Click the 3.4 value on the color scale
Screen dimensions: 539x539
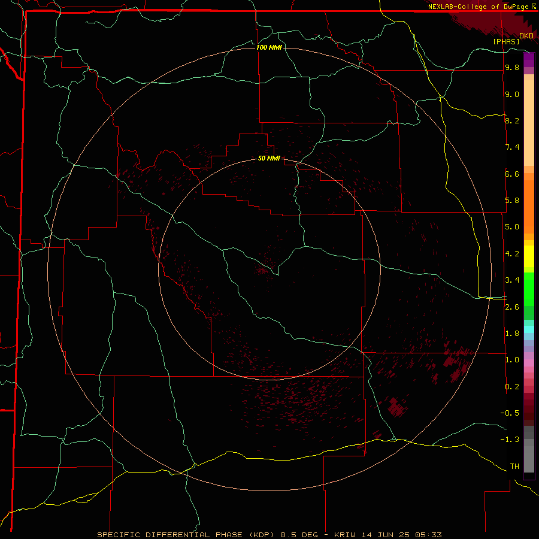pyautogui.click(x=512, y=280)
